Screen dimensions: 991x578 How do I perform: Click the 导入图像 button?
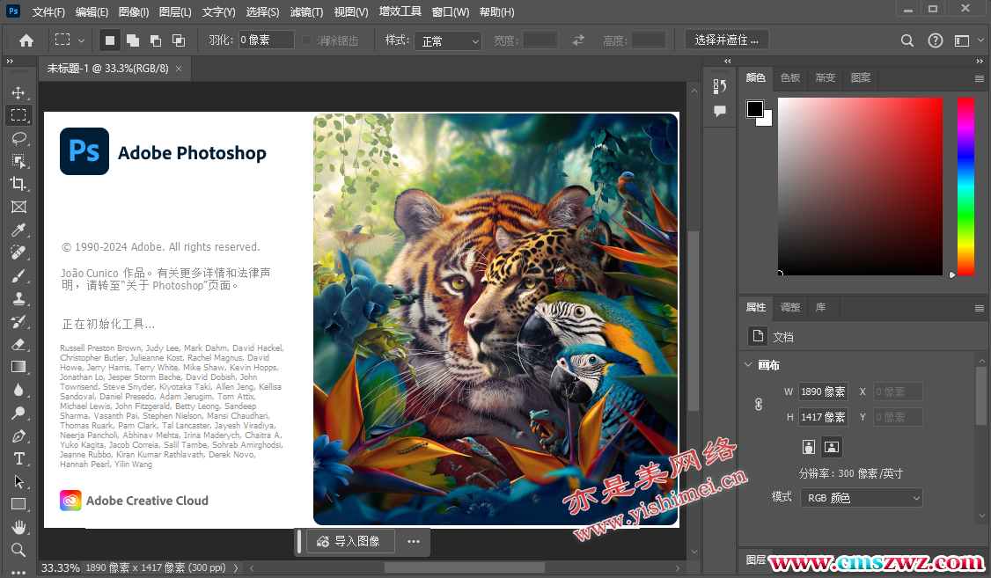(x=349, y=541)
